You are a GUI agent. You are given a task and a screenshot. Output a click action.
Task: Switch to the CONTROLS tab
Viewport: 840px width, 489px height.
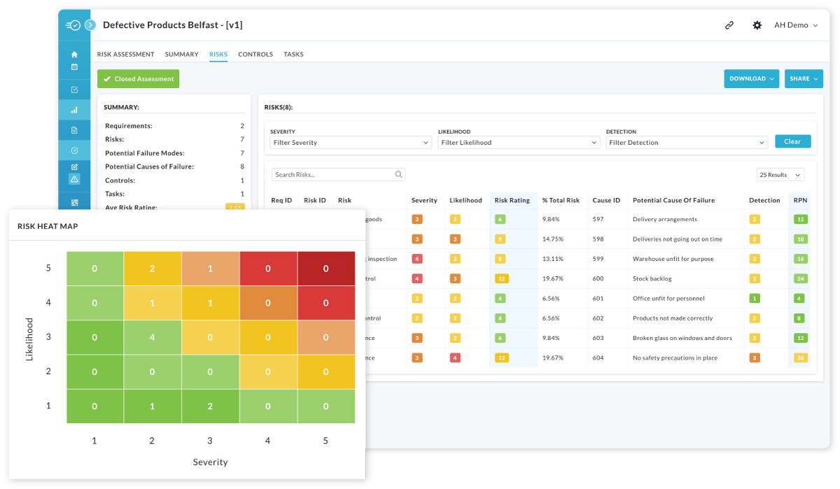(255, 54)
